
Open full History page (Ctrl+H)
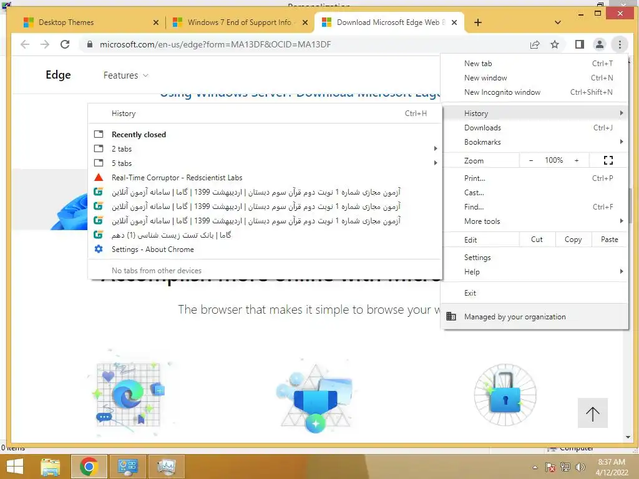click(265, 114)
